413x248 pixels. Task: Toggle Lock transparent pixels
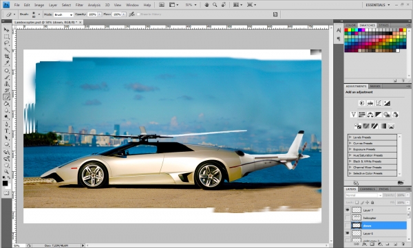click(x=357, y=203)
